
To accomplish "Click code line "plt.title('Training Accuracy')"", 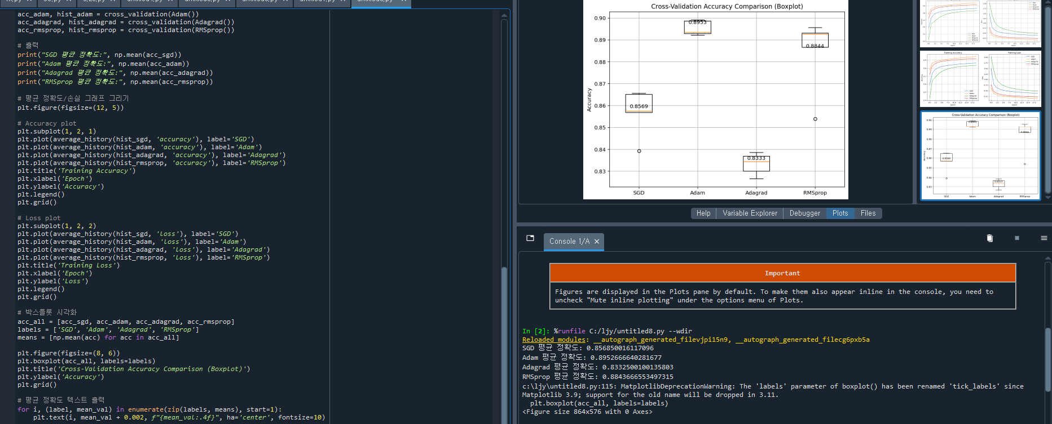I will pyautogui.click(x=77, y=171).
